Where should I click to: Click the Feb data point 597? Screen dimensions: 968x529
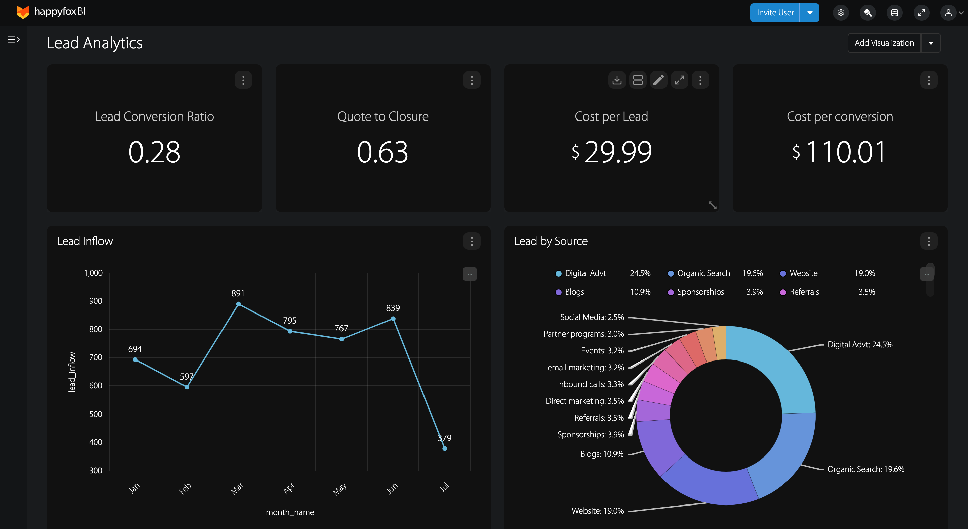[187, 387]
